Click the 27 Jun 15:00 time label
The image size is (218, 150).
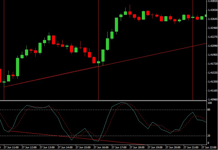83,147
